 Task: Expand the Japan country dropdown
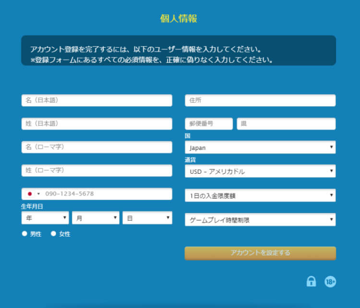260,148
